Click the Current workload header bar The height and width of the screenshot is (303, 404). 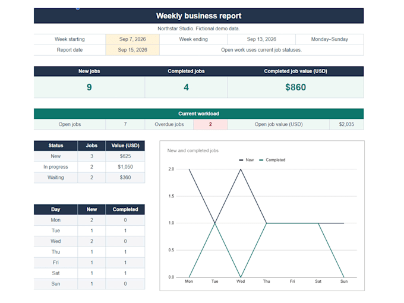click(x=198, y=113)
